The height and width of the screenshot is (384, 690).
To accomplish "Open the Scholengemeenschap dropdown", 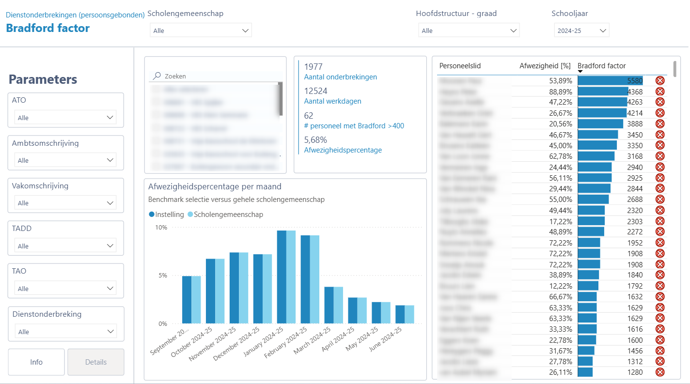I will pos(201,31).
